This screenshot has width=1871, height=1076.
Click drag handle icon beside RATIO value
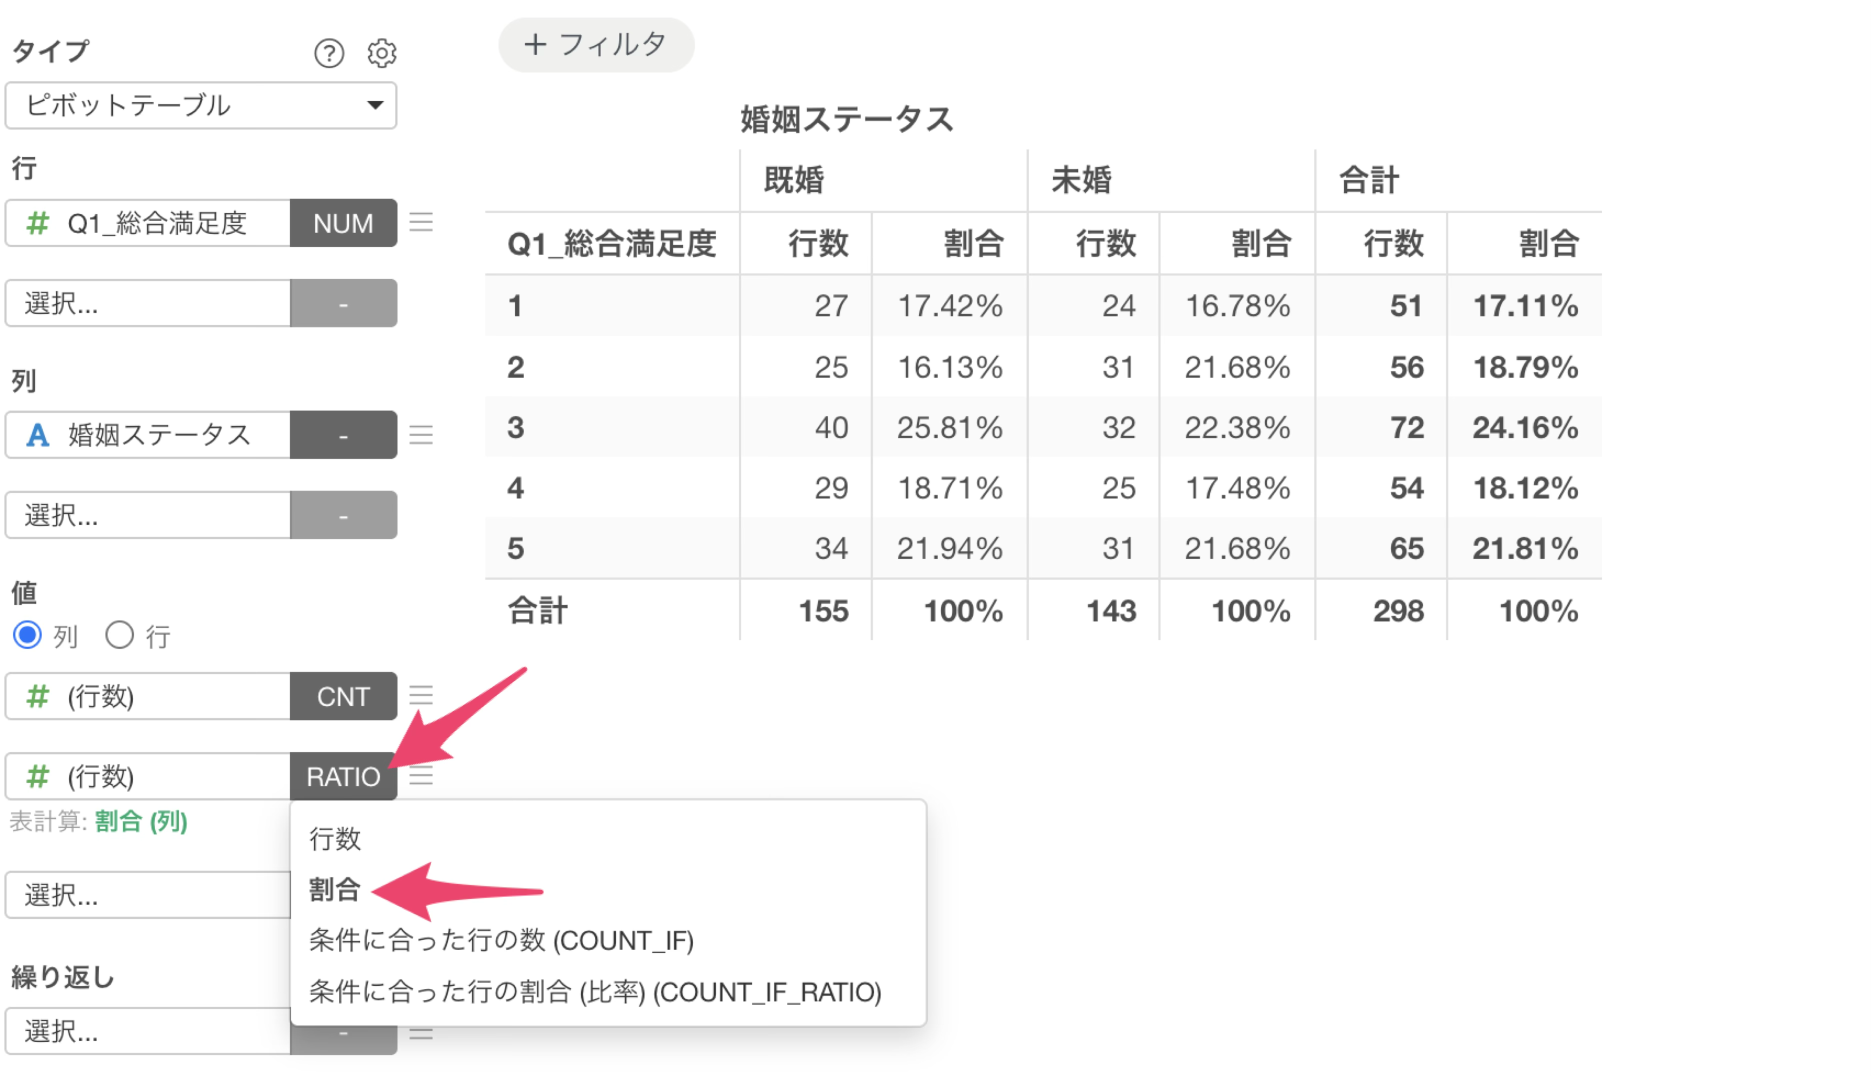(x=421, y=776)
